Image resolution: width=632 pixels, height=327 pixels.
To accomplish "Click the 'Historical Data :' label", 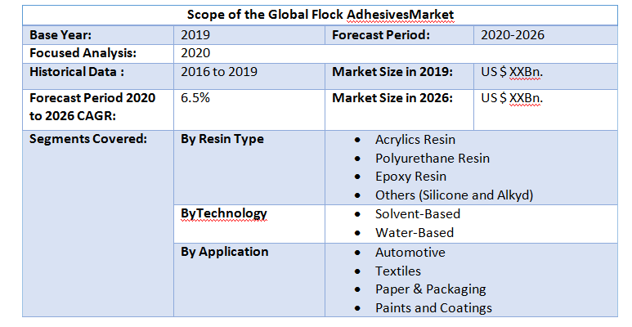I will coord(76,72).
